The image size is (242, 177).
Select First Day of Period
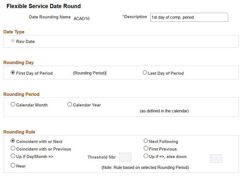pos(13,72)
